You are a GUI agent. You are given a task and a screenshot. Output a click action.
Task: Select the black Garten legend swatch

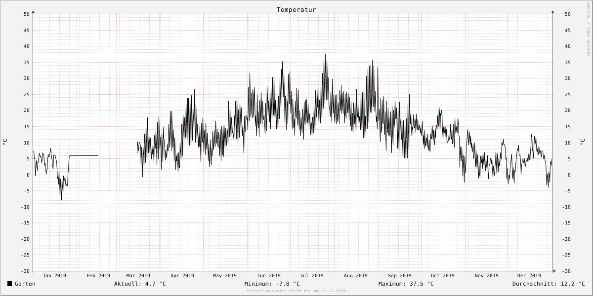pos(10,284)
